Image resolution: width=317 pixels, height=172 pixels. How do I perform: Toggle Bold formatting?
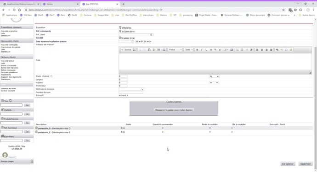click(197, 50)
